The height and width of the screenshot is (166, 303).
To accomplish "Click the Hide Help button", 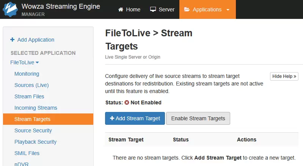I will [x=284, y=76].
